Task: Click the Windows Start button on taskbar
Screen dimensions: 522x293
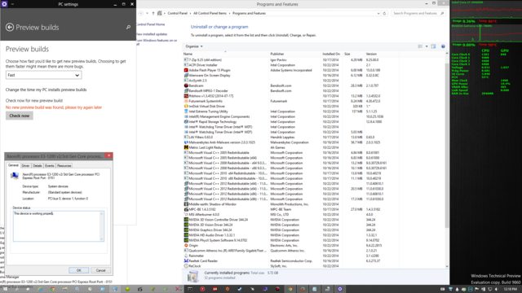Action: click(x=5, y=289)
